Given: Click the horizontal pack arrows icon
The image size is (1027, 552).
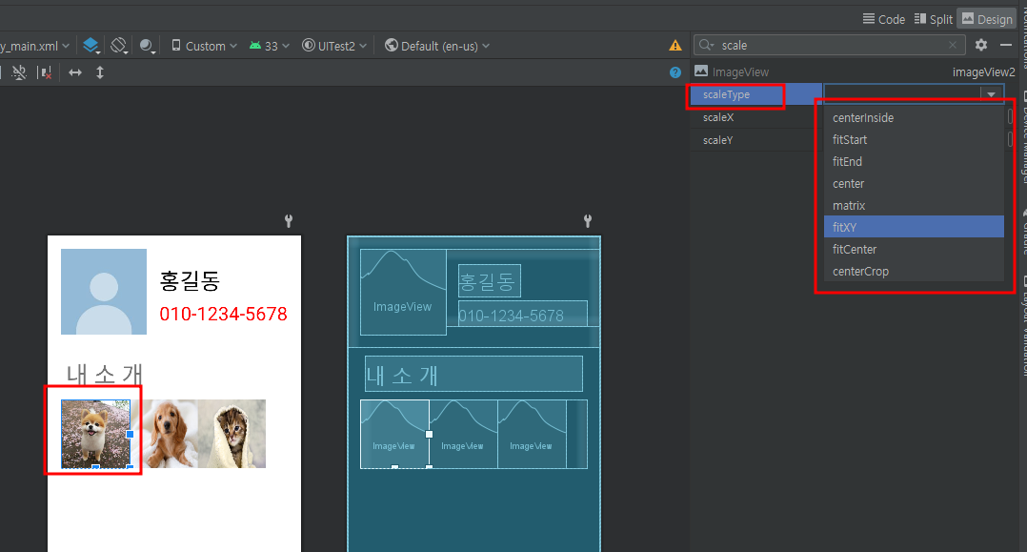Looking at the screenshot, I should [x=75, y=72].
